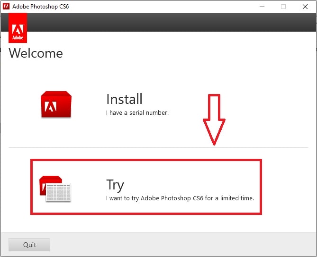Click the disabled maximize button

(283, 7)
